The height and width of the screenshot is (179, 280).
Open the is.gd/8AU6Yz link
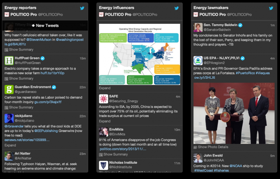tap(15, 44)
